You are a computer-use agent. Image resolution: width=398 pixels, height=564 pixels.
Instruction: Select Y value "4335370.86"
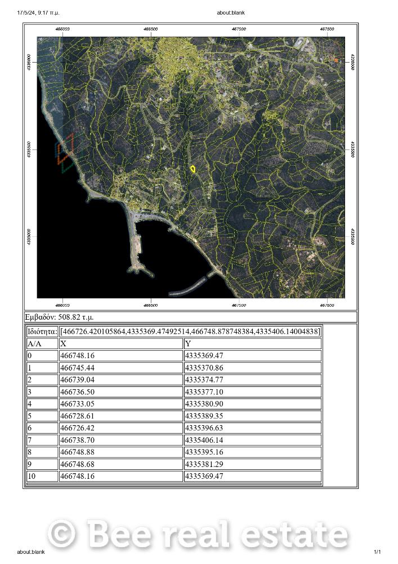click(204, 368)
